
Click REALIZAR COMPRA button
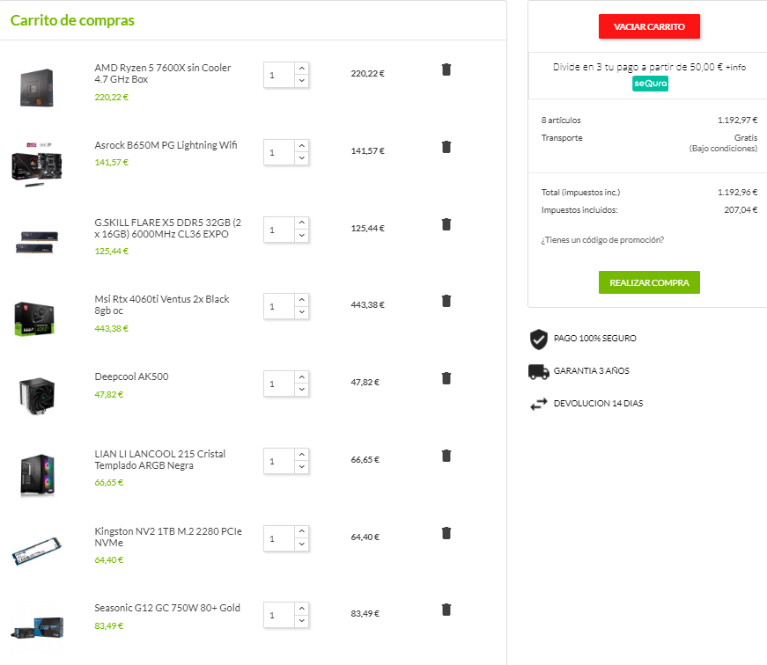[x=649, y=282]
